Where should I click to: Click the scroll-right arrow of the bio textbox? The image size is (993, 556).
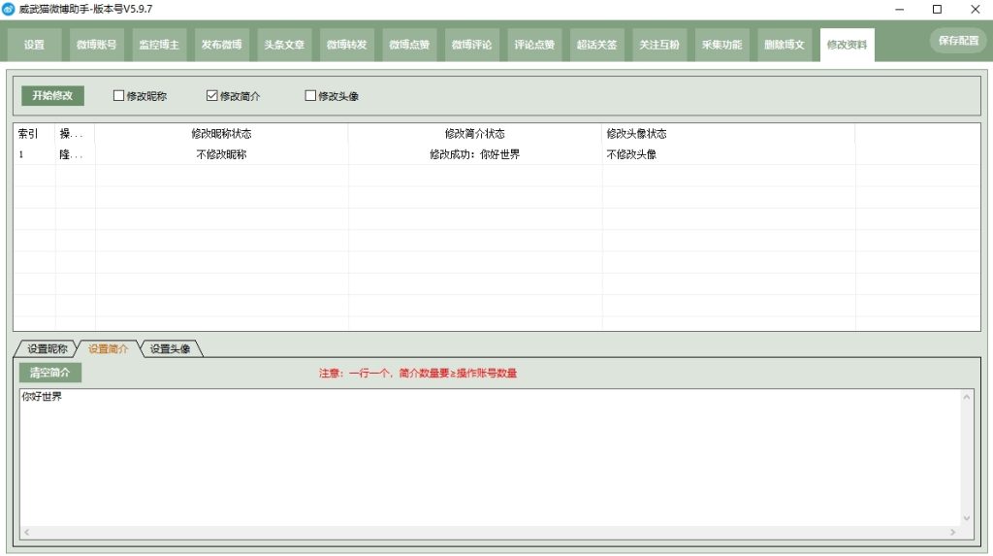pos(955,533)
